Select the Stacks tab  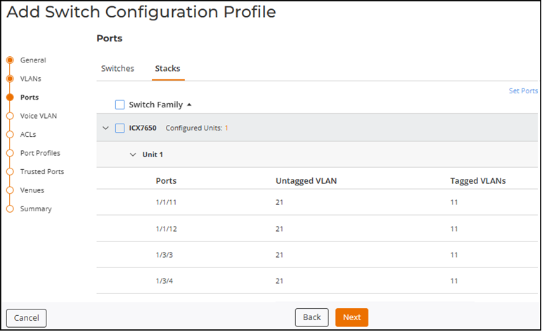point(167,69)
